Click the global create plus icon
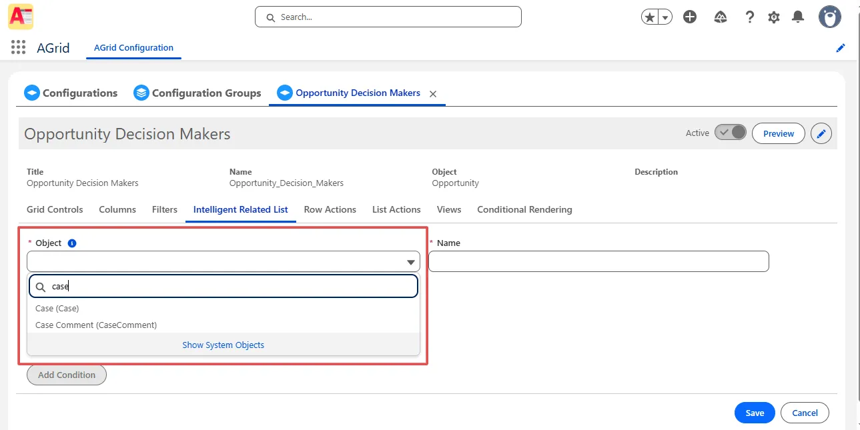860x430 pixels. (x=690, y=17)
